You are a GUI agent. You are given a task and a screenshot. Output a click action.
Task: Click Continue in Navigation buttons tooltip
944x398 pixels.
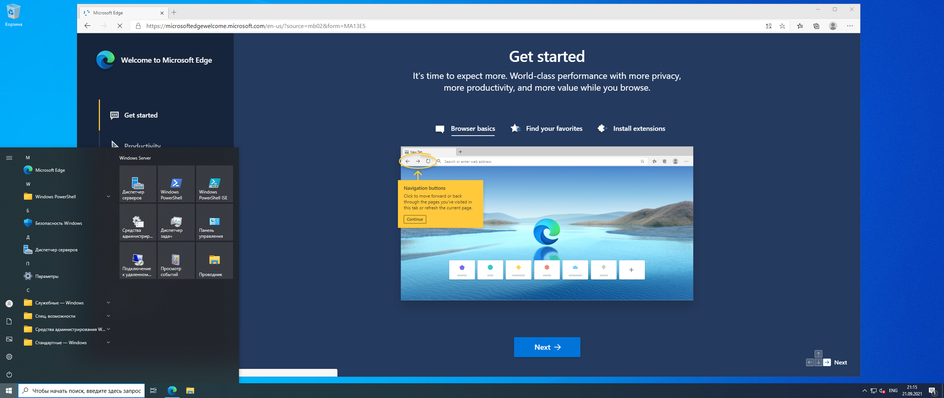click(415, 219)
